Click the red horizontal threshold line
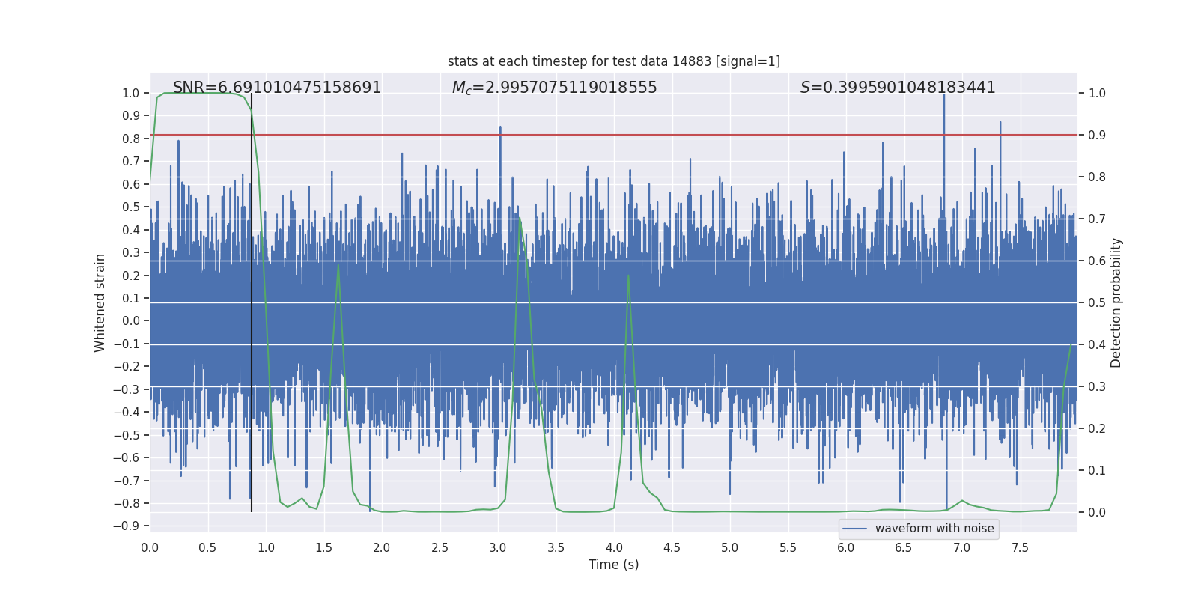The image size is (1198, 599). [599, 136]
